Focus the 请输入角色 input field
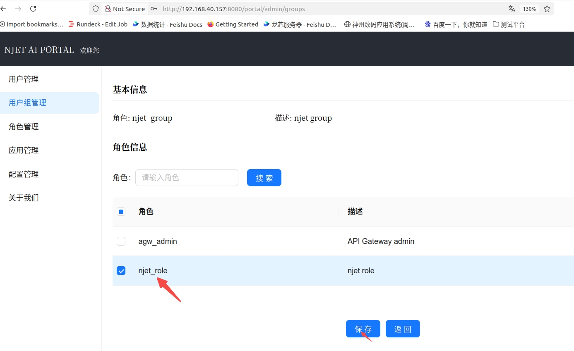This screenshot has height=351, width=574. coord(187,178)
